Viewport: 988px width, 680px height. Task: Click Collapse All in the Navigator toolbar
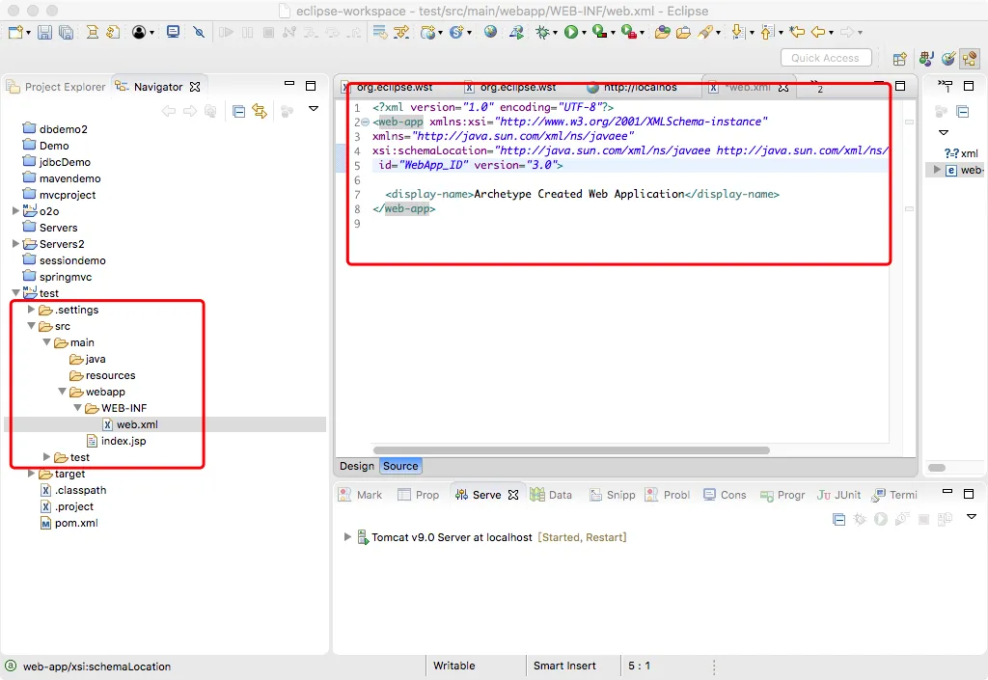point(238,111)
